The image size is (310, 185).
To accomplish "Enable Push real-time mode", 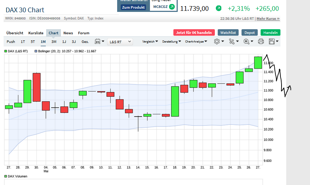I will [x=11, y=41].
